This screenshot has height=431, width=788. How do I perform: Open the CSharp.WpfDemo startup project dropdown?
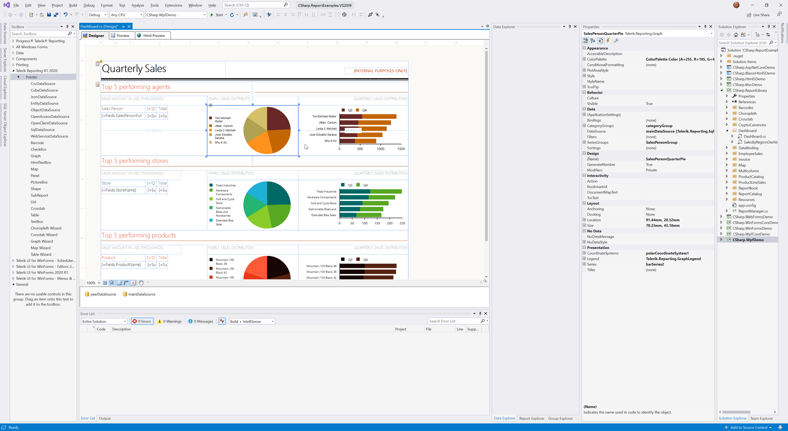tap(176, 15)
